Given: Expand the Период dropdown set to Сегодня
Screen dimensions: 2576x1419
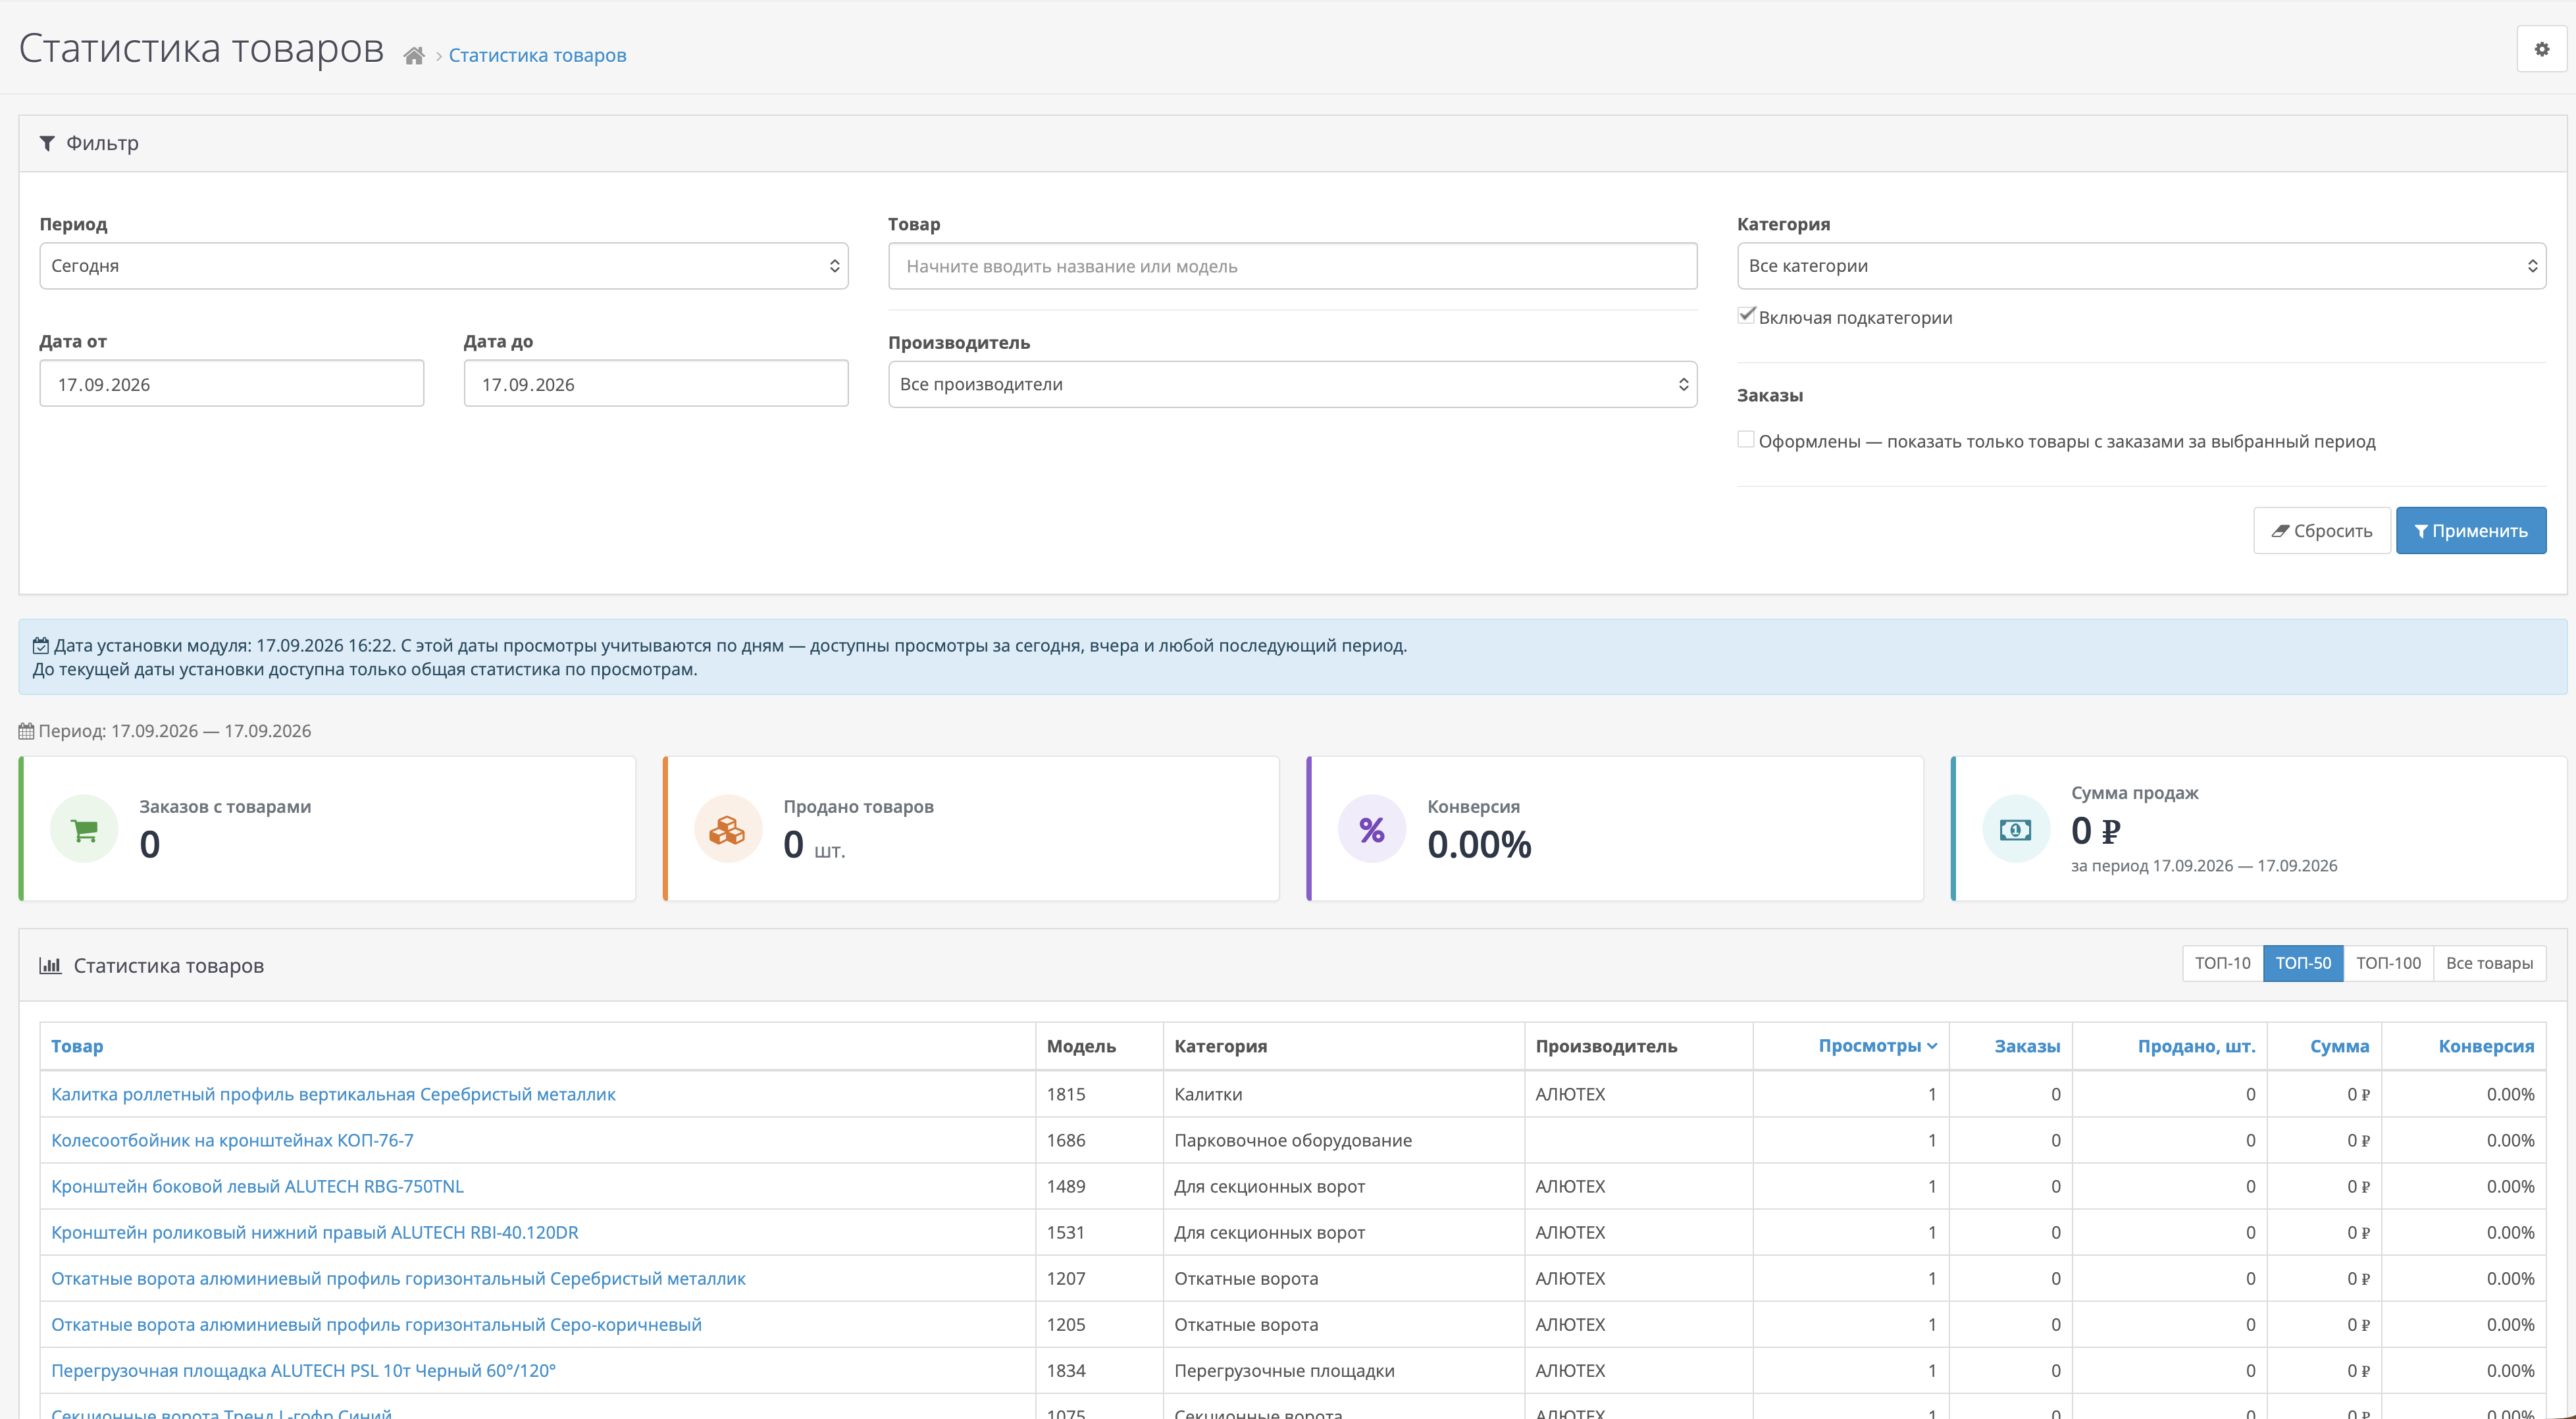Looking at the screenshot, I should [444, 266].
